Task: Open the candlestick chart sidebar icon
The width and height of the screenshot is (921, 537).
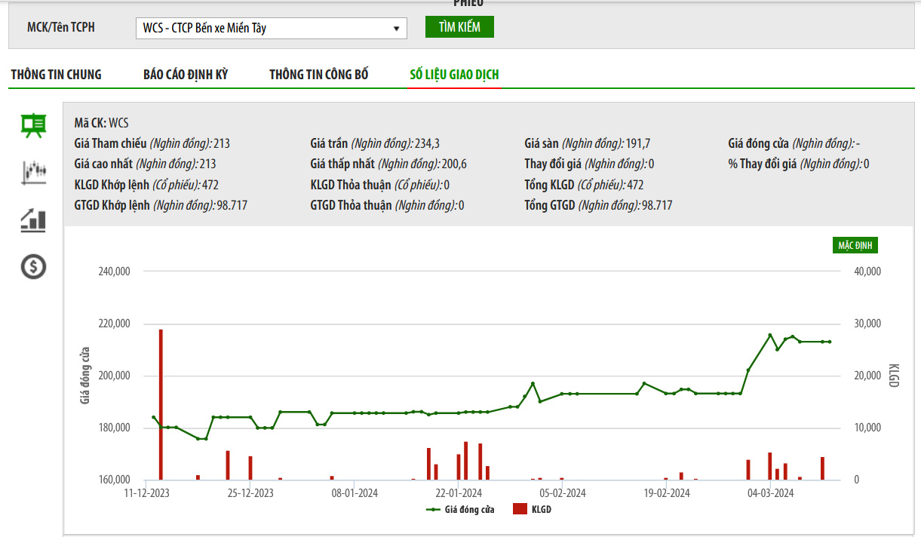Action: tap(33, 172)
